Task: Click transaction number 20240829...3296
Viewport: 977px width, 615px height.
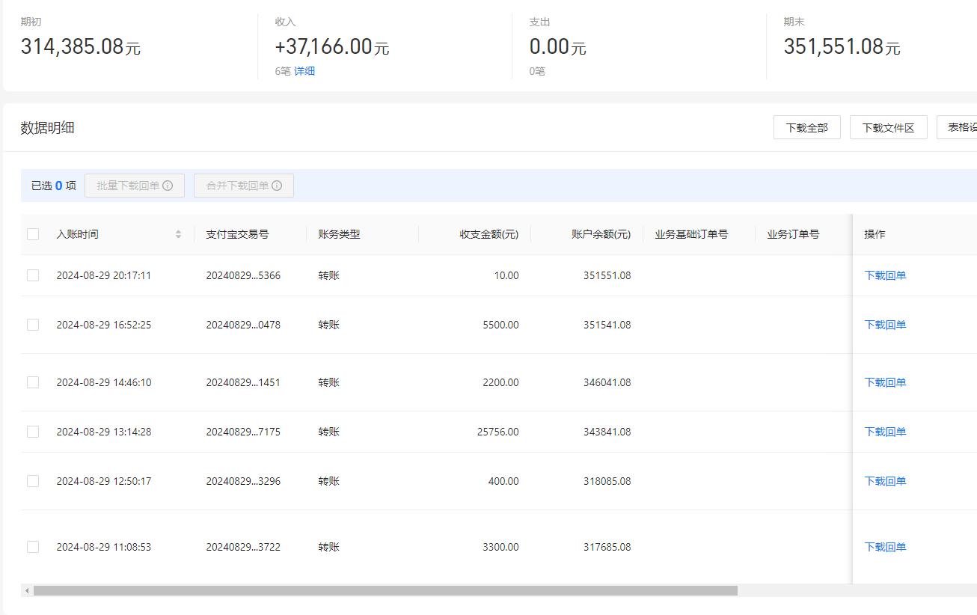Action: [243, 481]
